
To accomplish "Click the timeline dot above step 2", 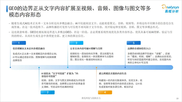I will coord(39,67).
